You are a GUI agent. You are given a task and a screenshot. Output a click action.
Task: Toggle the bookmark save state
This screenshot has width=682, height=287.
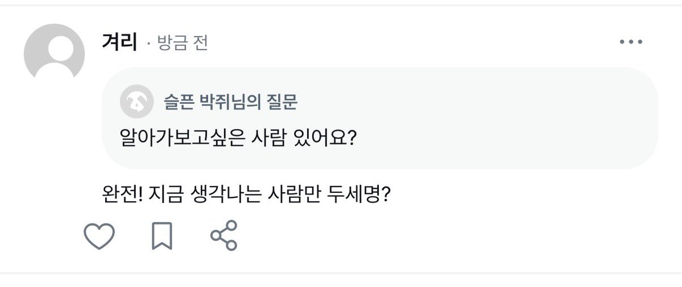[x=162, y=236]
